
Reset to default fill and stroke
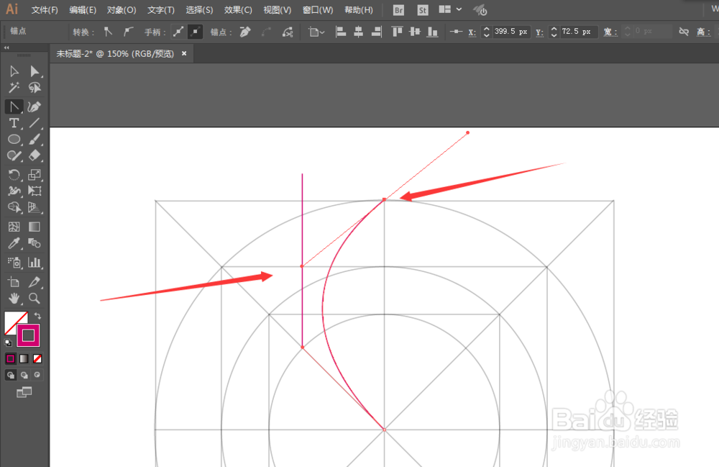coord(8,343)
